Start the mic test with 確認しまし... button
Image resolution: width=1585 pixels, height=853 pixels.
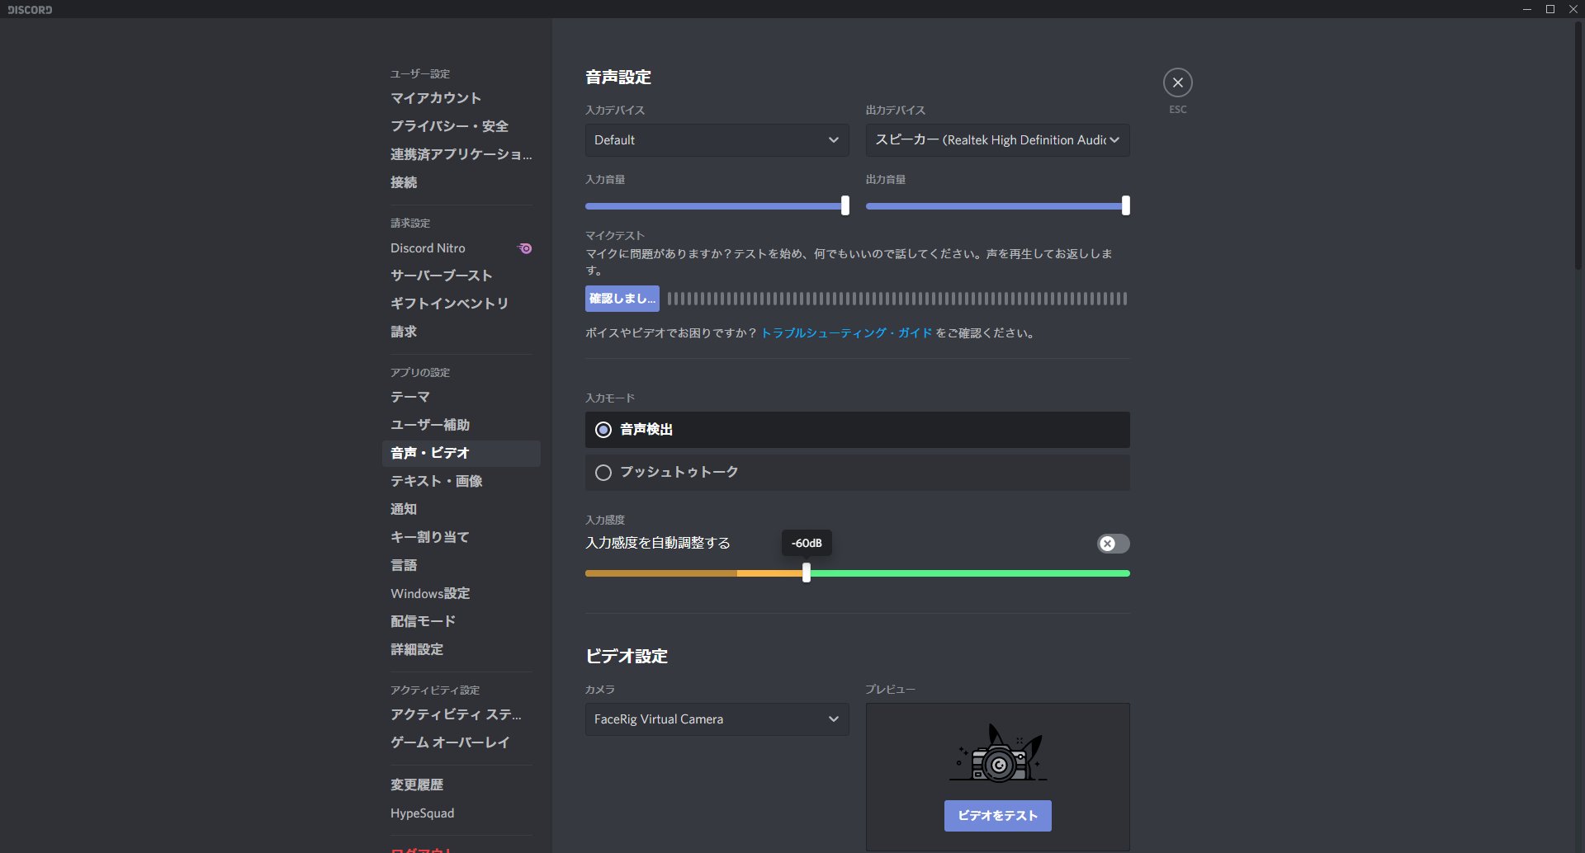point(622,298)
